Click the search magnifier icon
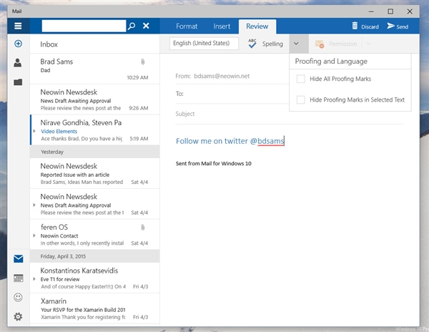Image resolution: width=429 pixels, height=332 pixels. [x=131, y=26]
